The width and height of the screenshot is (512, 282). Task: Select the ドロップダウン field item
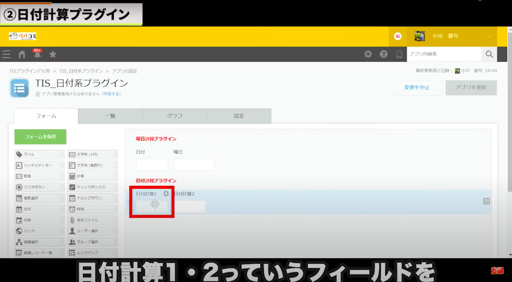pyautogui.click(x=92, y=198)
